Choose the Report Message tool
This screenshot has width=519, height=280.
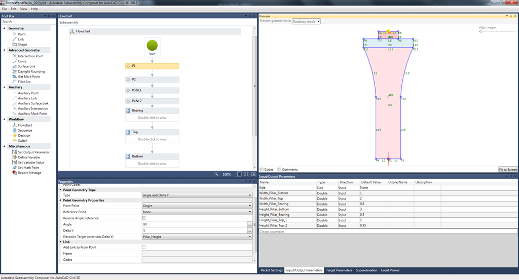tap(29, 173)
